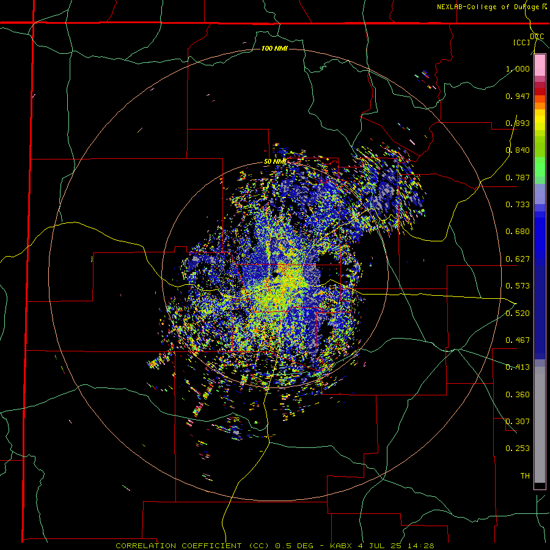Click the 14:28 timestamp in the caption
The height and width of the screenshot is (550, 550).
point(421,546)
